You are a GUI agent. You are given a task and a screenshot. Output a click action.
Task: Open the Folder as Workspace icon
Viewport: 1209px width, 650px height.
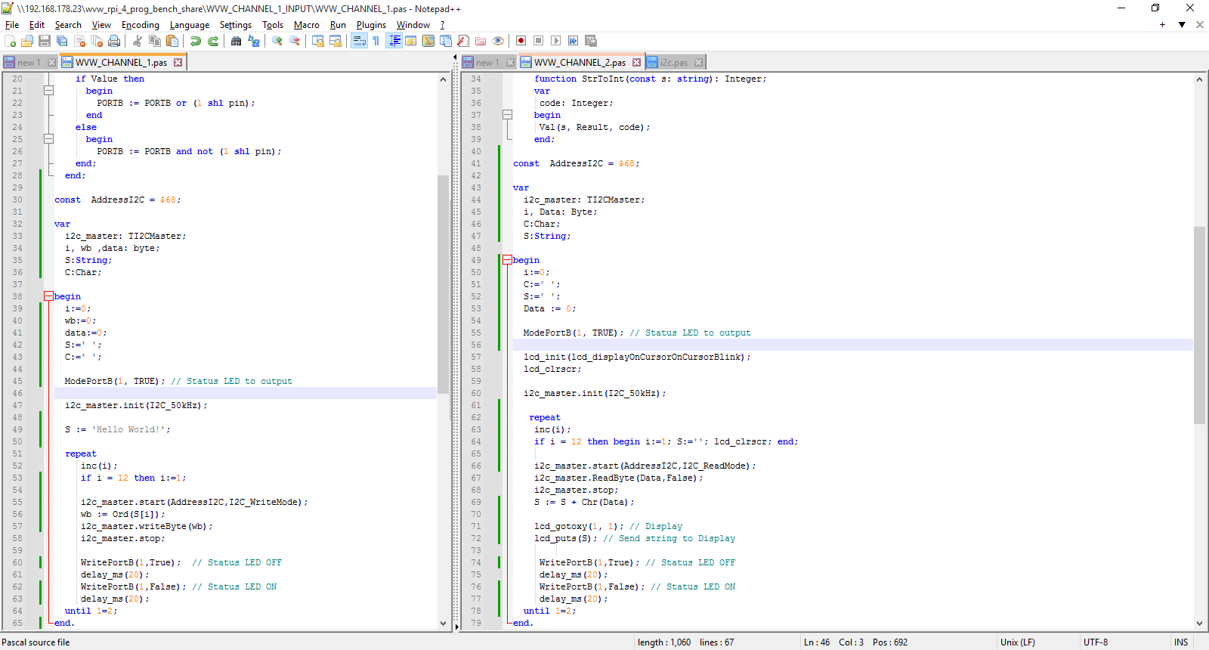tap(481, 41)
